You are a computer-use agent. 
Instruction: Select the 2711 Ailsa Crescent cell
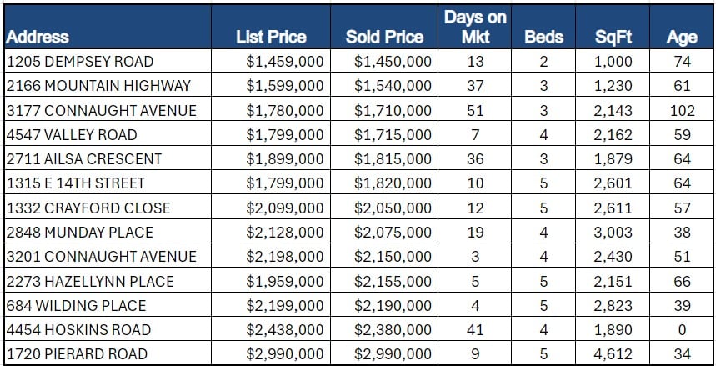click(x=83, y=158)
